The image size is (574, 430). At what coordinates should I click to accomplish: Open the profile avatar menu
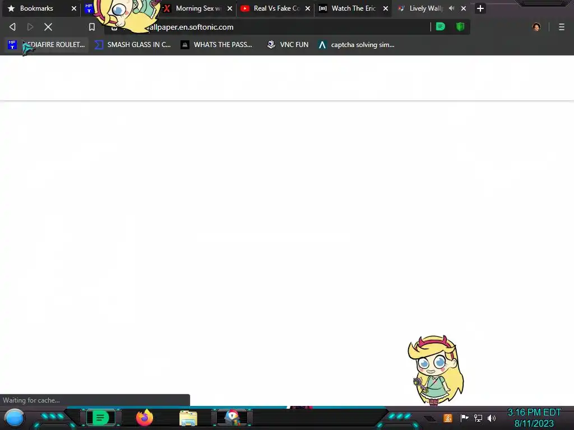(536, 27)
